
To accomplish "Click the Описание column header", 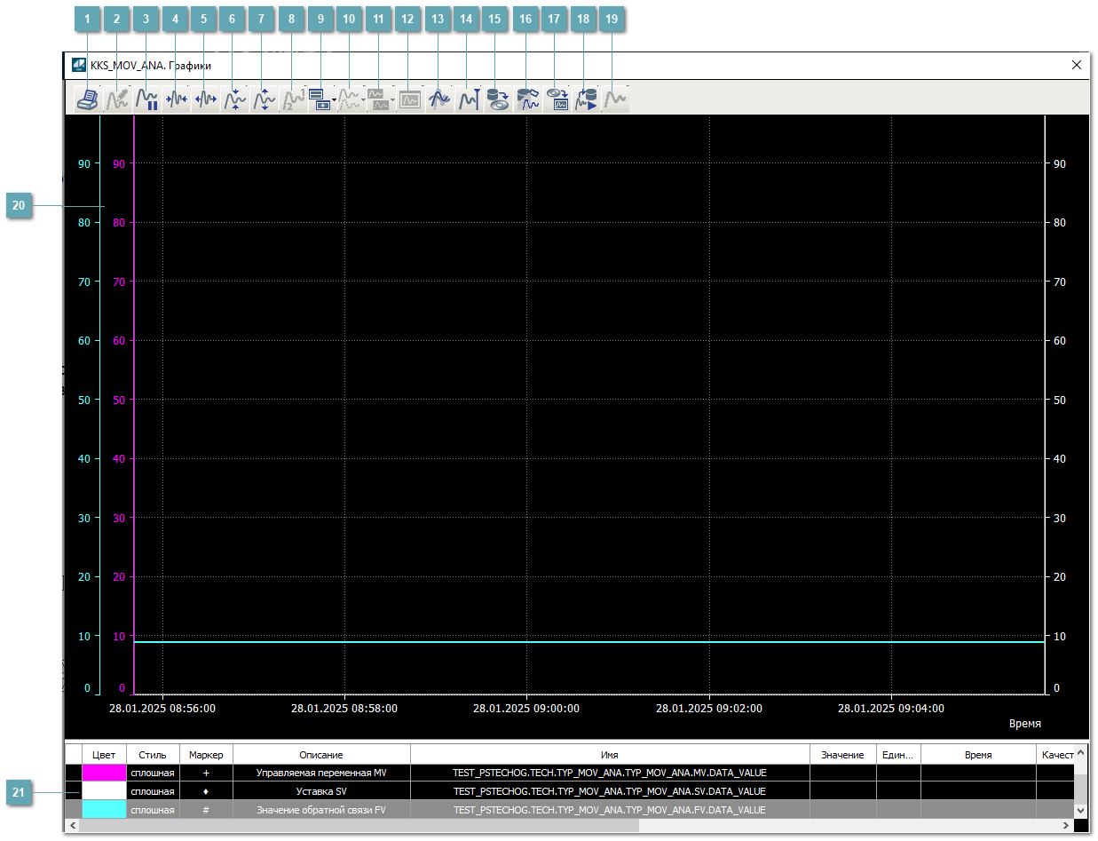I will (x=321, y=755).
